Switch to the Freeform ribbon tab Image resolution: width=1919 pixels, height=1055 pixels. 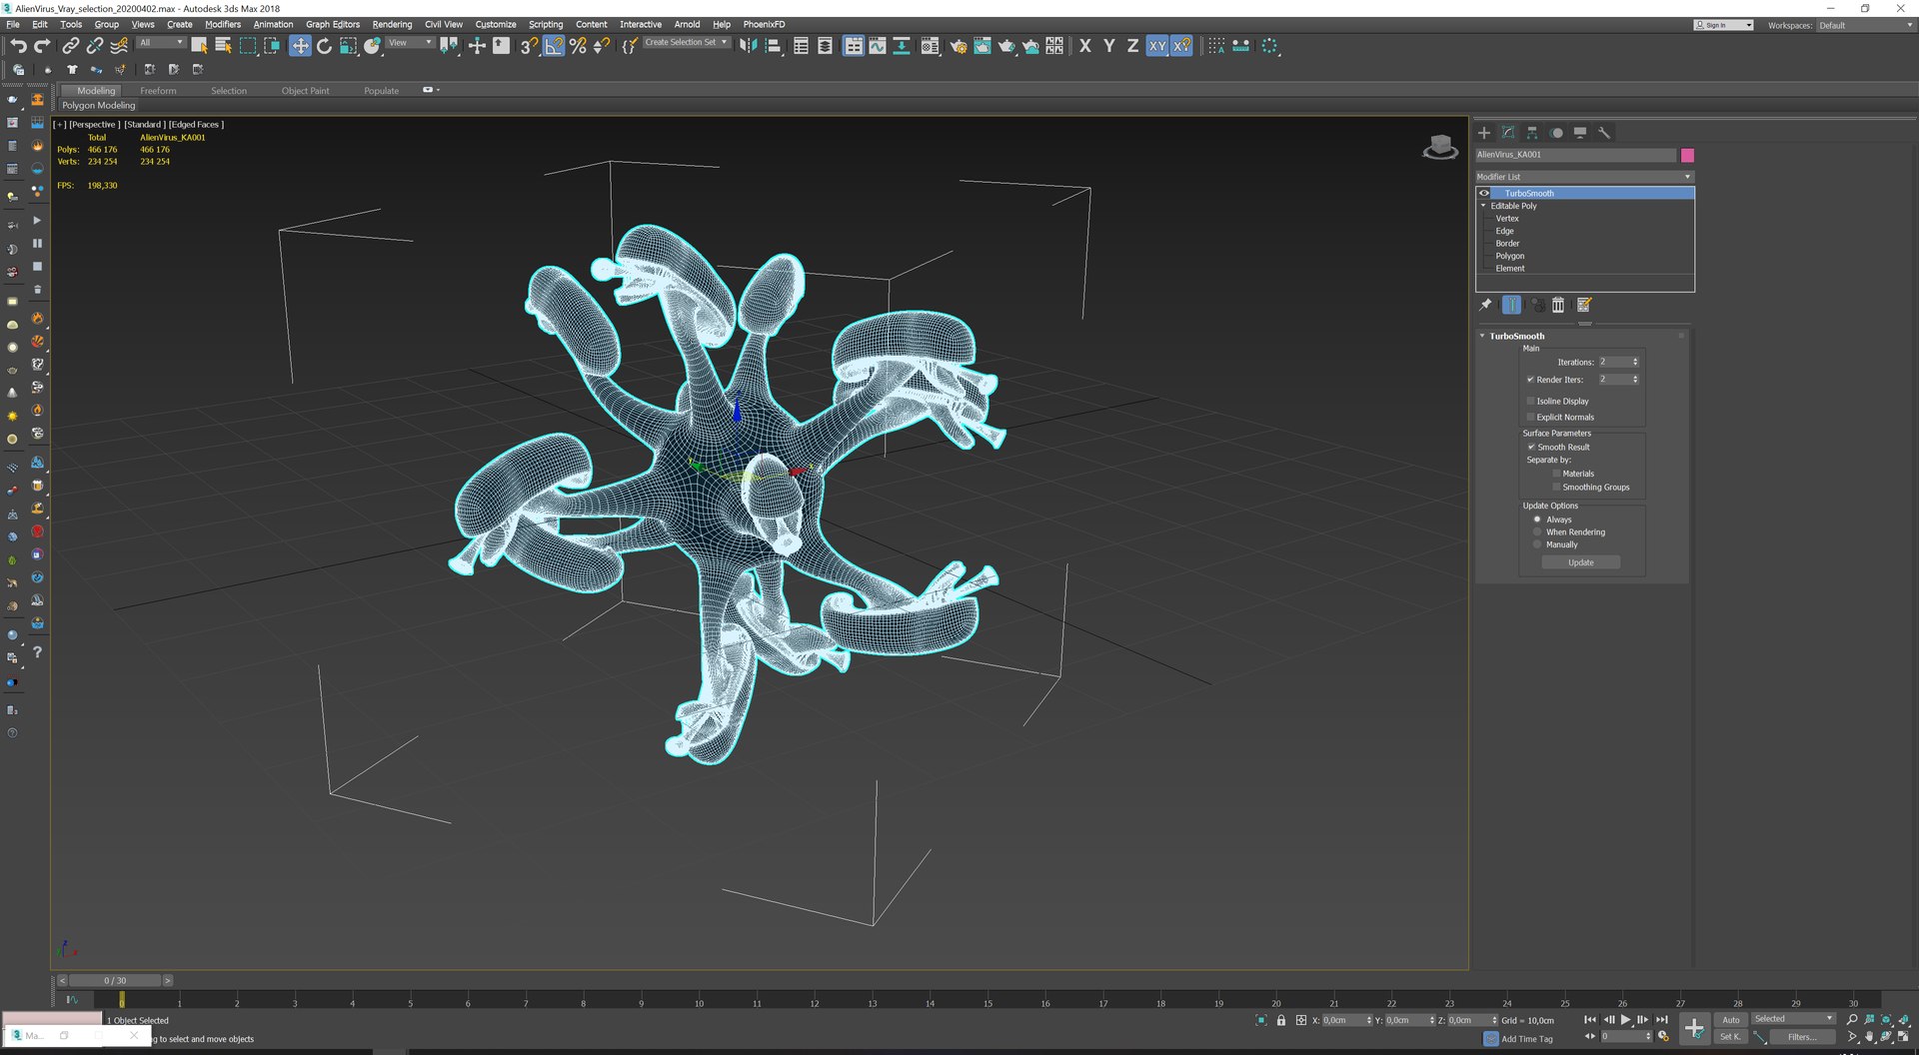click(158, 91)
